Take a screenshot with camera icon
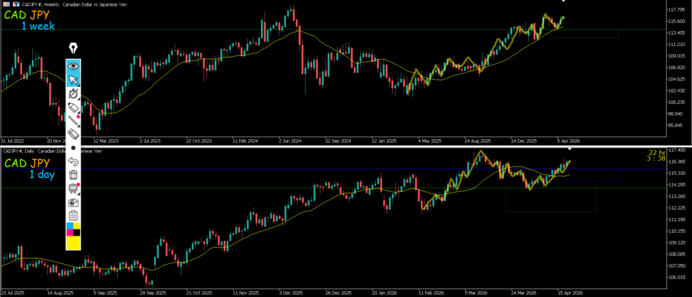 pyautogui.click(x=74, y=202)
